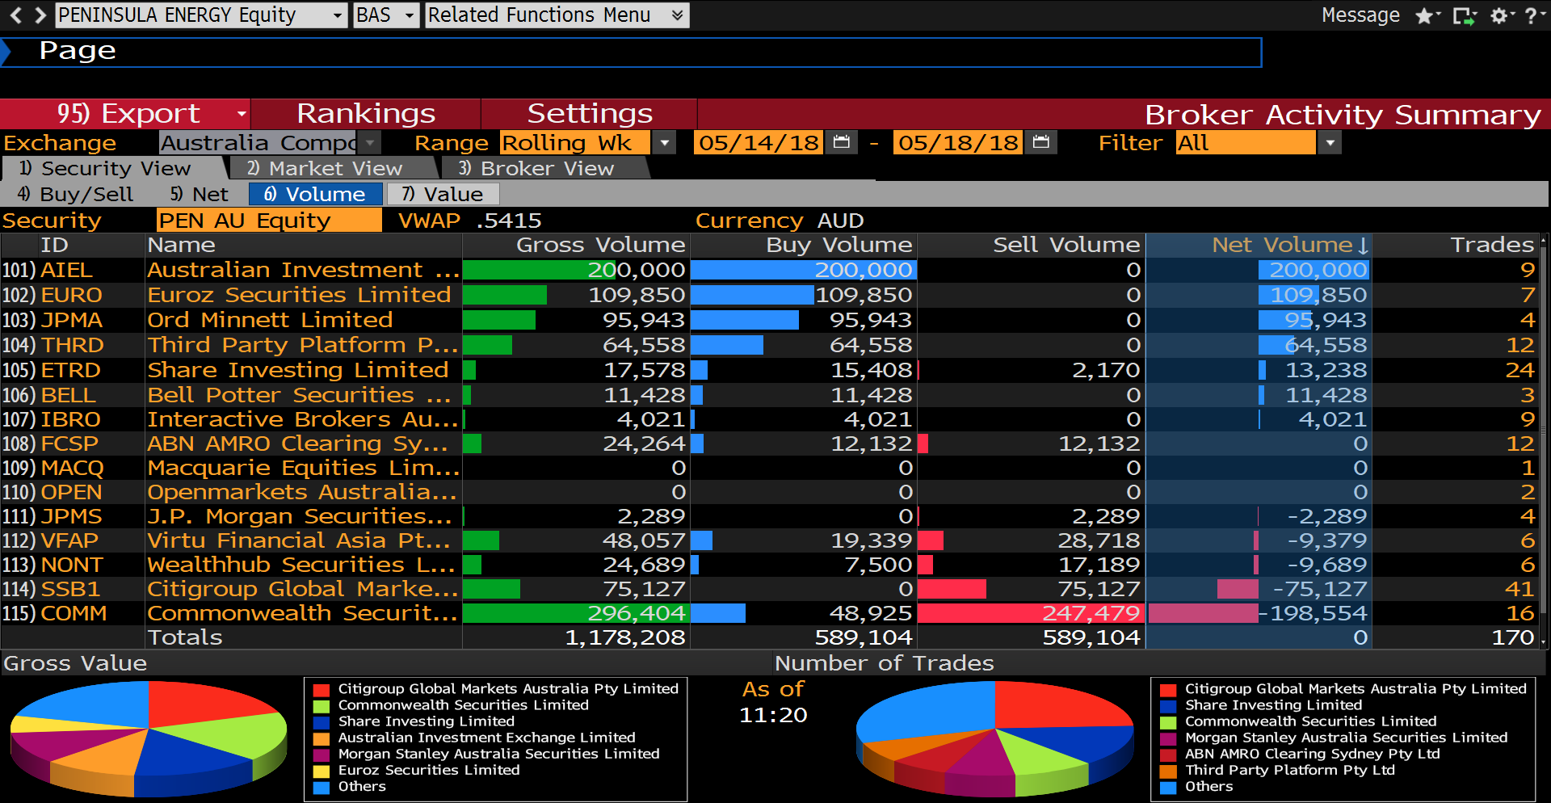Screen dimensions: 1551x803
Task: Click the Page command input field
Action: [630, 52]
